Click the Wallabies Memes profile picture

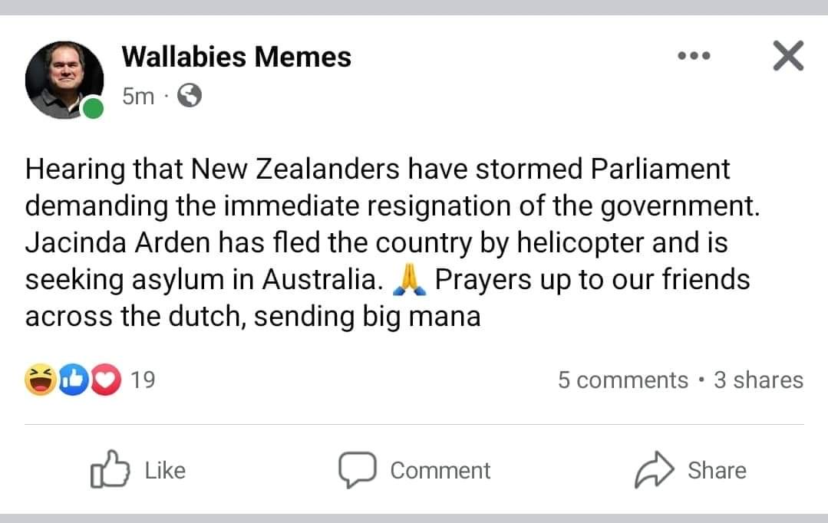(x=64, y=79)
